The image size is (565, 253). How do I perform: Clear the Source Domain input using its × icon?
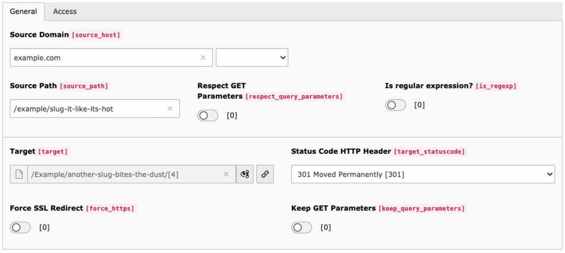[x=203, y=57]
